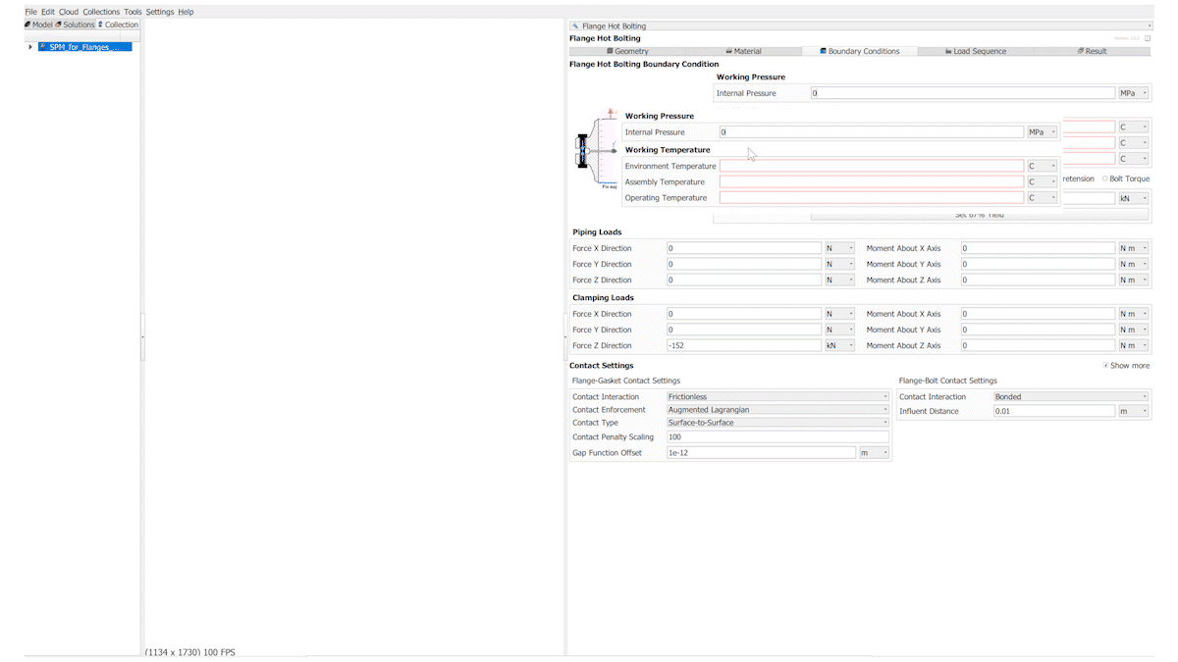Click the help icon beside version label
1178x662 pixels.
pyautogui.click(x=1148, y=38)
